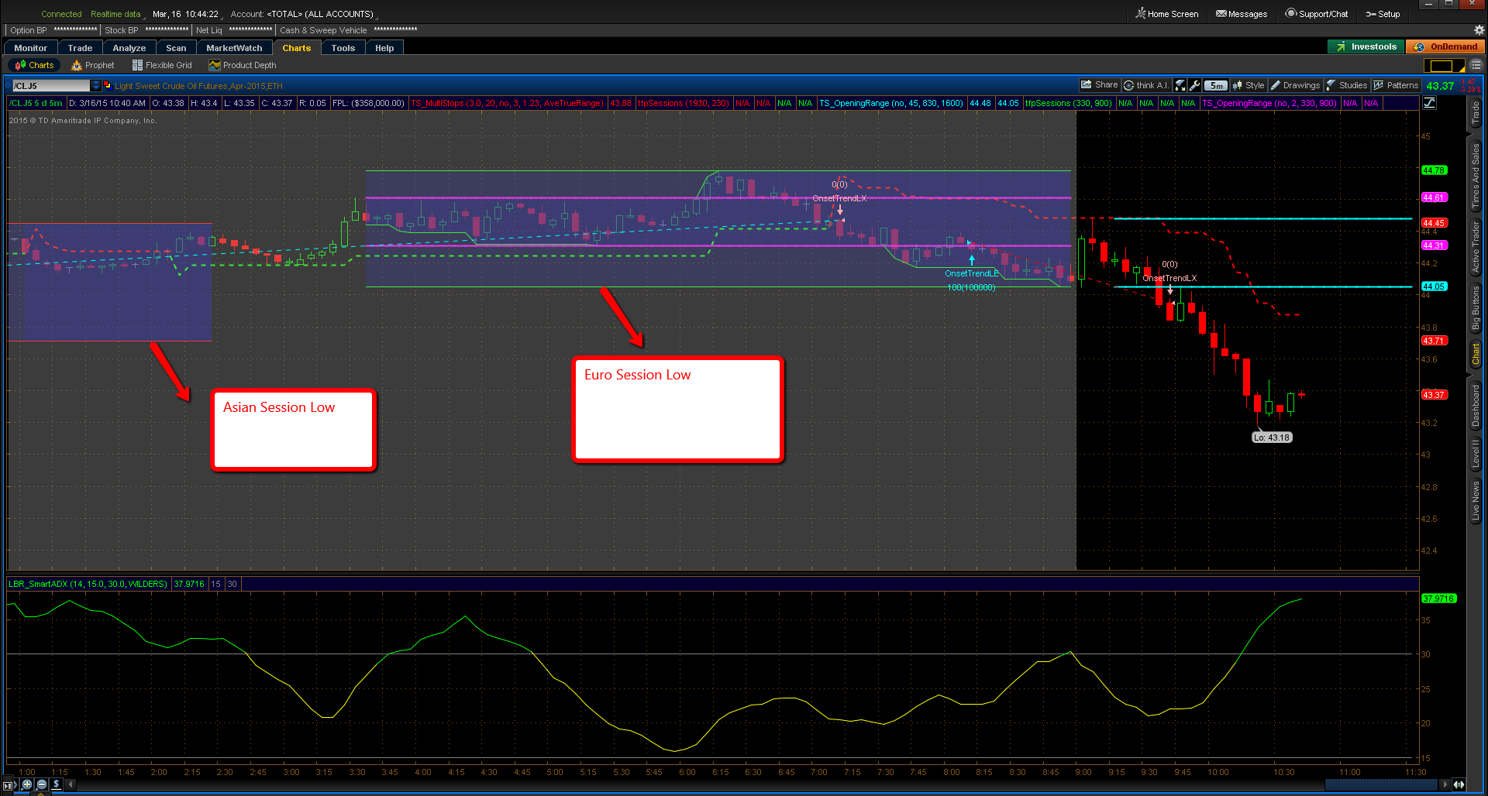Image resolution: width=1488 pixels, height=796 pixels.
Task: Click the horizontal time-axis scrollbar
Action: coord(1380,784)
